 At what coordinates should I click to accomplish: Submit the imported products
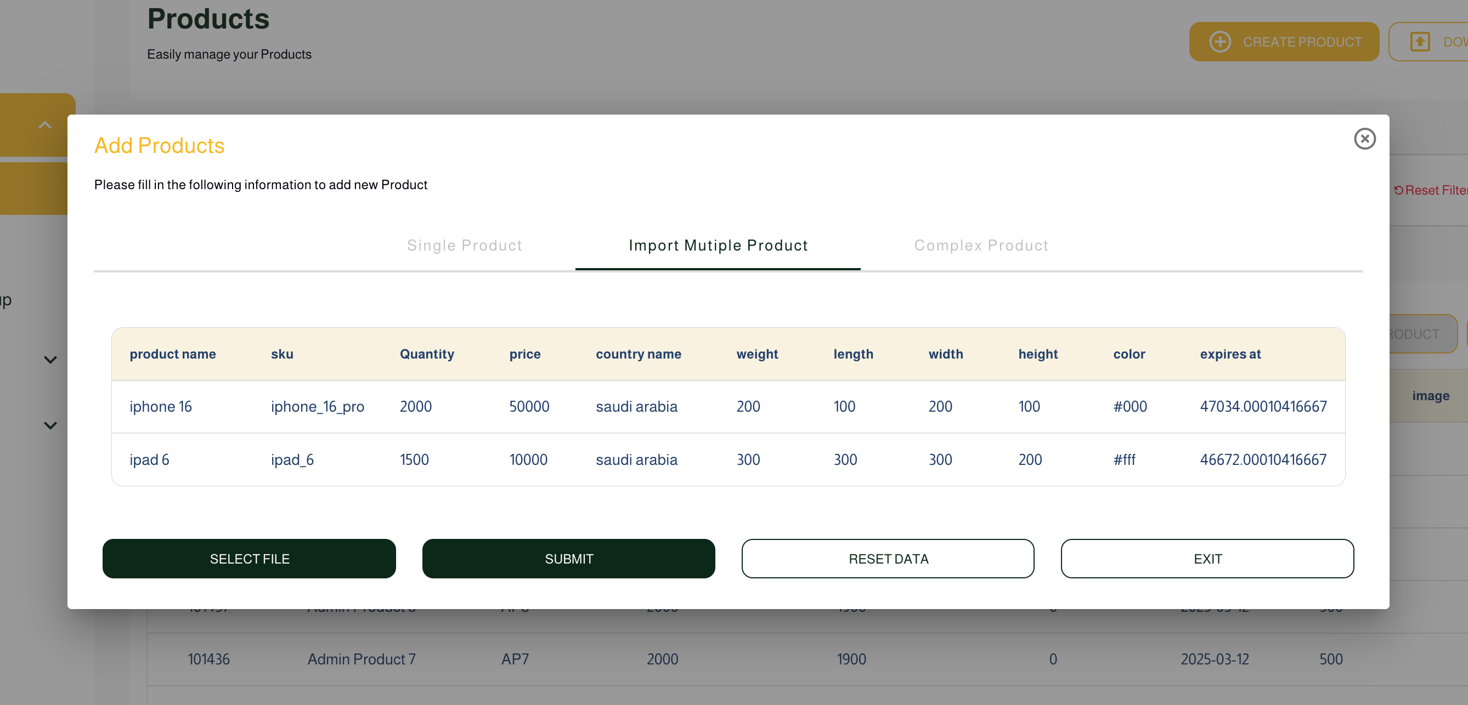click(568, 559)
